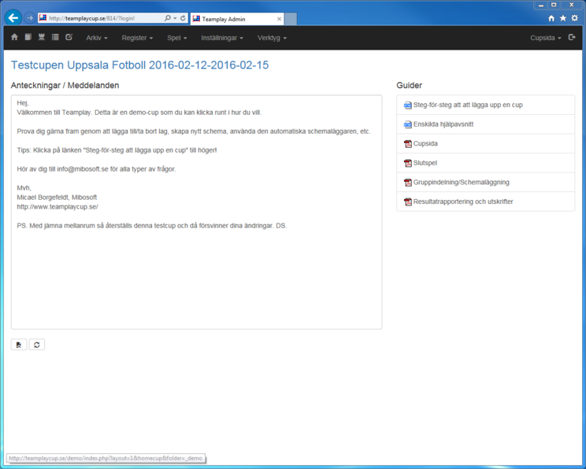The image size is (586, 469).
Task: Click the logout icon at navbar right
Action: point(572,37)
